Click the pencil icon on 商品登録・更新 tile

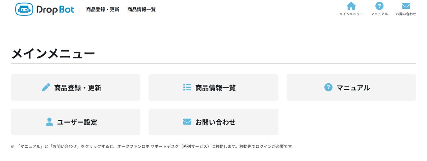click(46, 87)
